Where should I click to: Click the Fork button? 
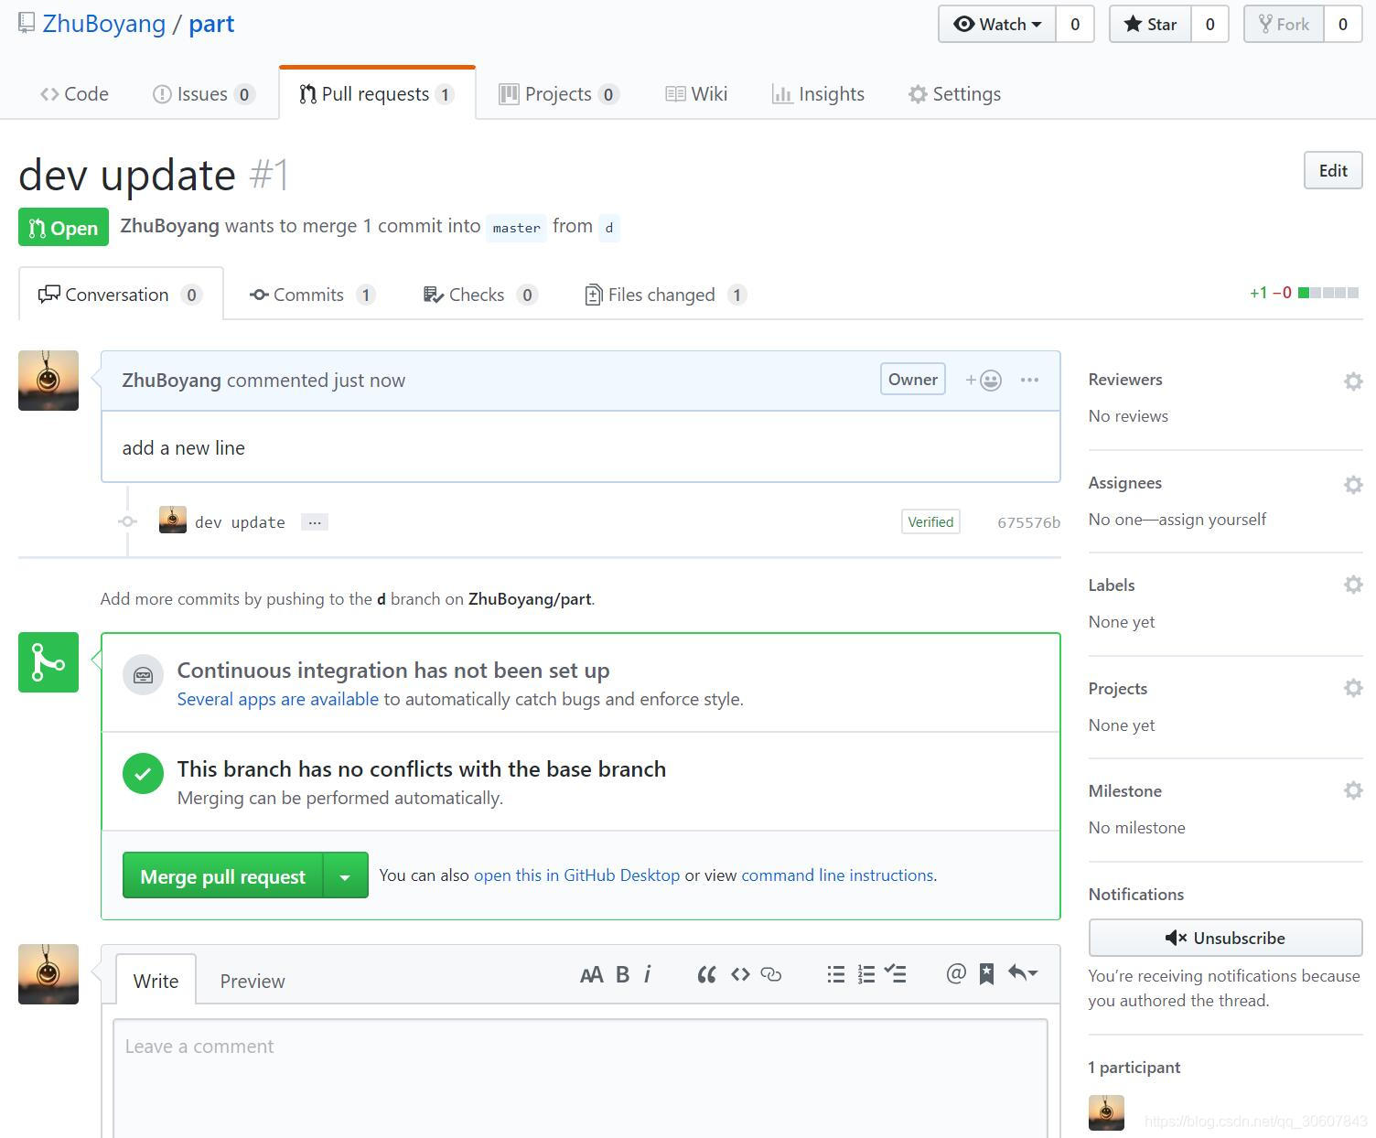click(1284, 24)
